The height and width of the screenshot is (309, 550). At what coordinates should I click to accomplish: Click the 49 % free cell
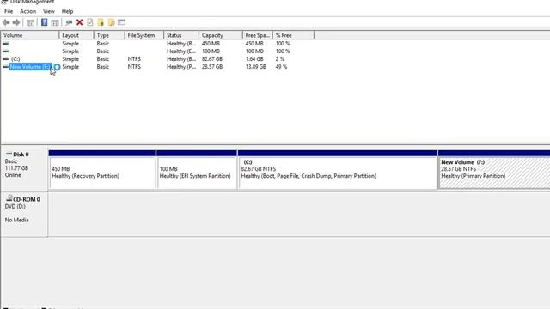(x=281, y=67)
